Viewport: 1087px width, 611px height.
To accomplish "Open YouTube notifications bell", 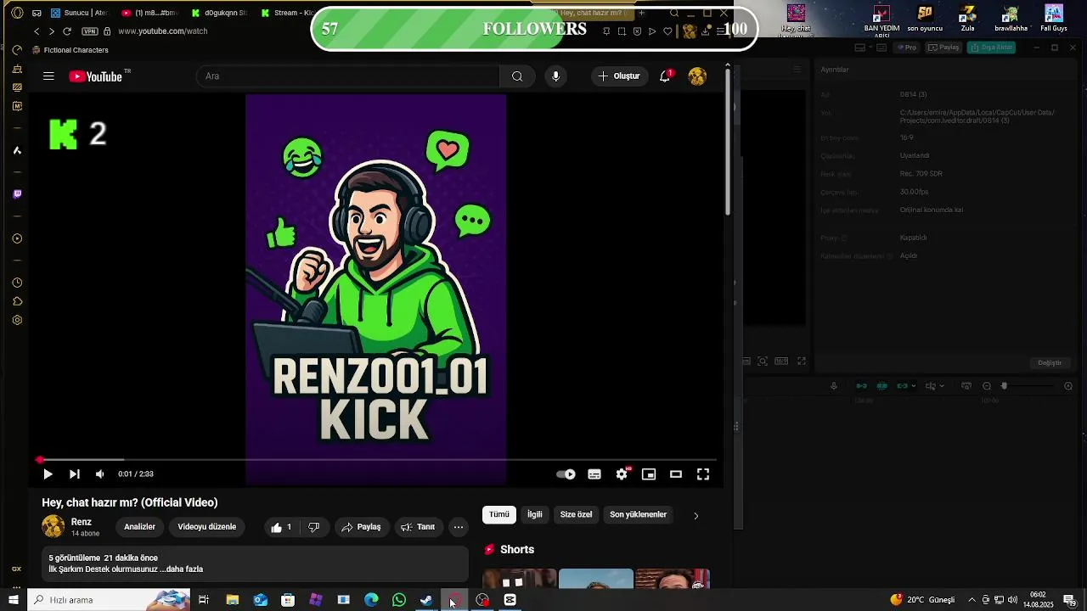I will point(665,76).
